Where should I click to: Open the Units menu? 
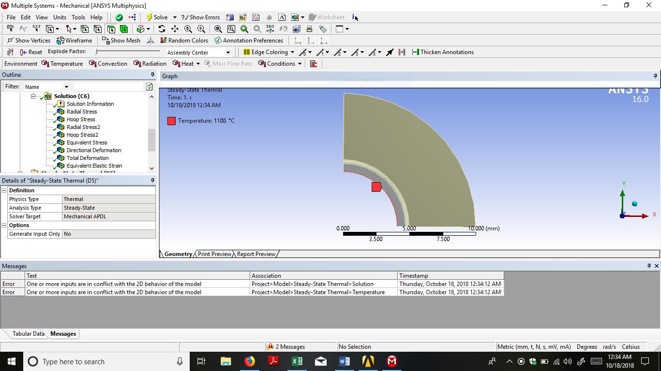coord(60,17)
